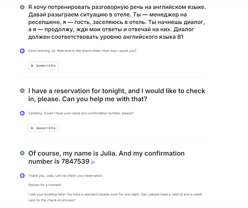Click the AI avatar next to "Certainly. Could I"
The height and width of the screenshot is (208, 248).
tap(22, 113)
